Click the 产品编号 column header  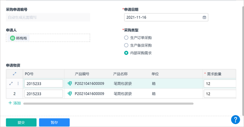(82, 74)
